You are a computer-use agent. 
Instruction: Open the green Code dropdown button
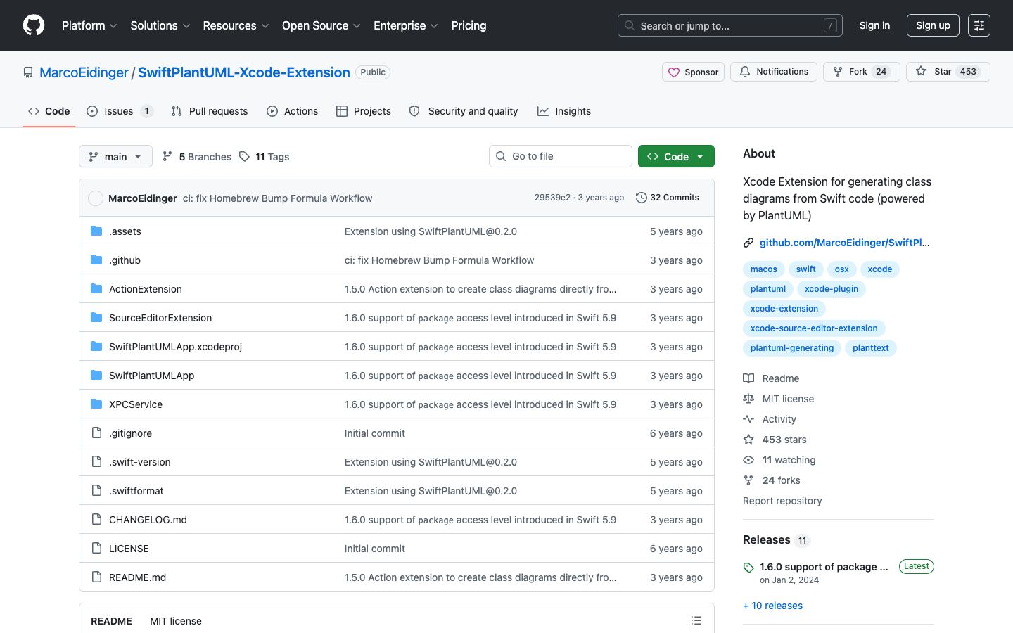[676, 156]
